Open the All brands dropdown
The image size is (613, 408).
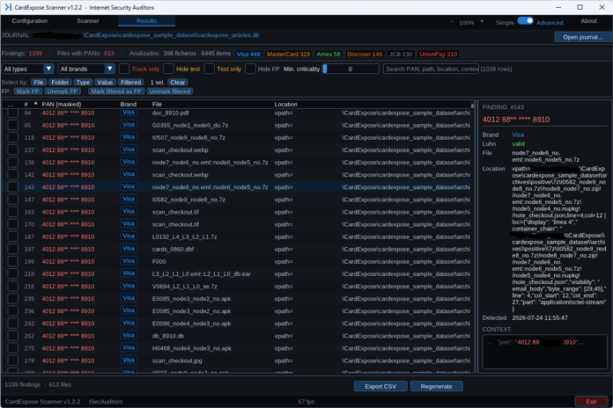click(86, 69)
